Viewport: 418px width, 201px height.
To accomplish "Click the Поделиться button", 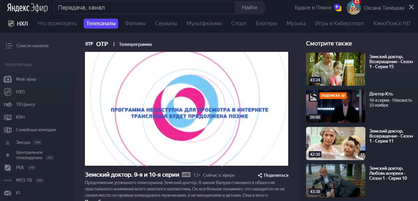I will click(273, 175).
